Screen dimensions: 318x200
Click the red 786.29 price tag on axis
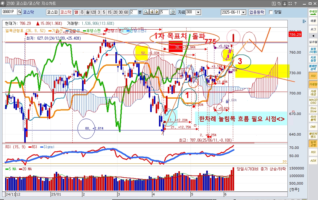tap(295, 34)
